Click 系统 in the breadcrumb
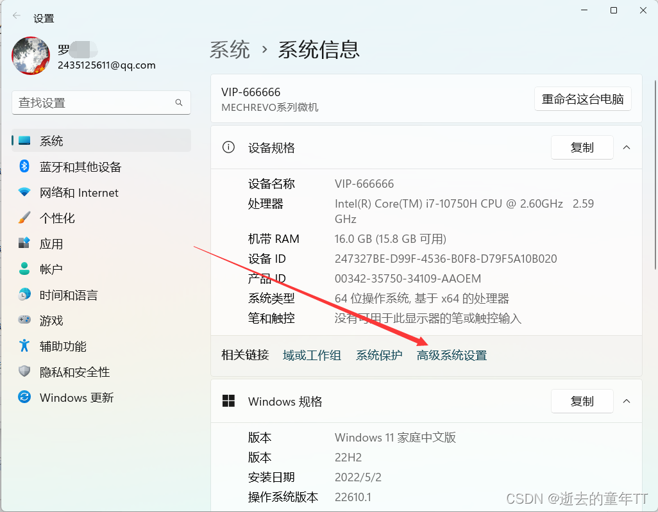This screenshot has height=512, width=658. pos(230,50)
